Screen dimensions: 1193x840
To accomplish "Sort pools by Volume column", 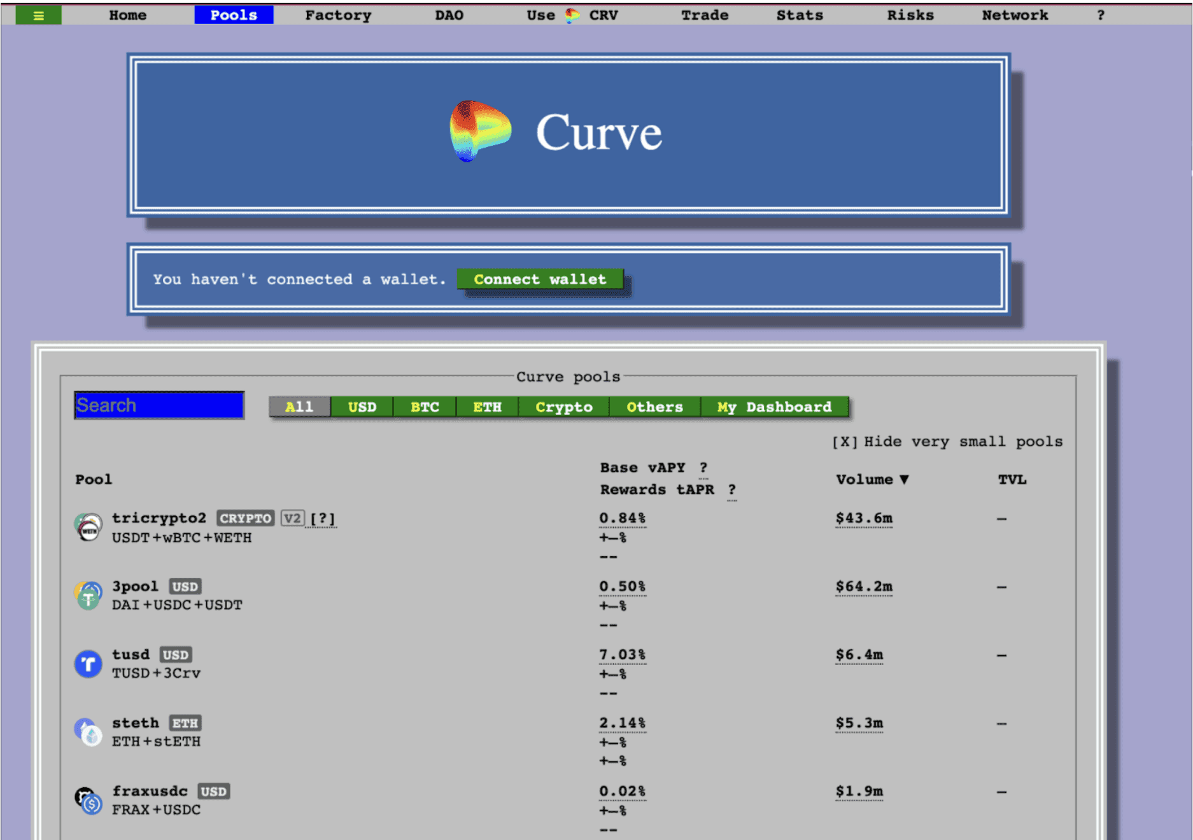I will [872, 480].
